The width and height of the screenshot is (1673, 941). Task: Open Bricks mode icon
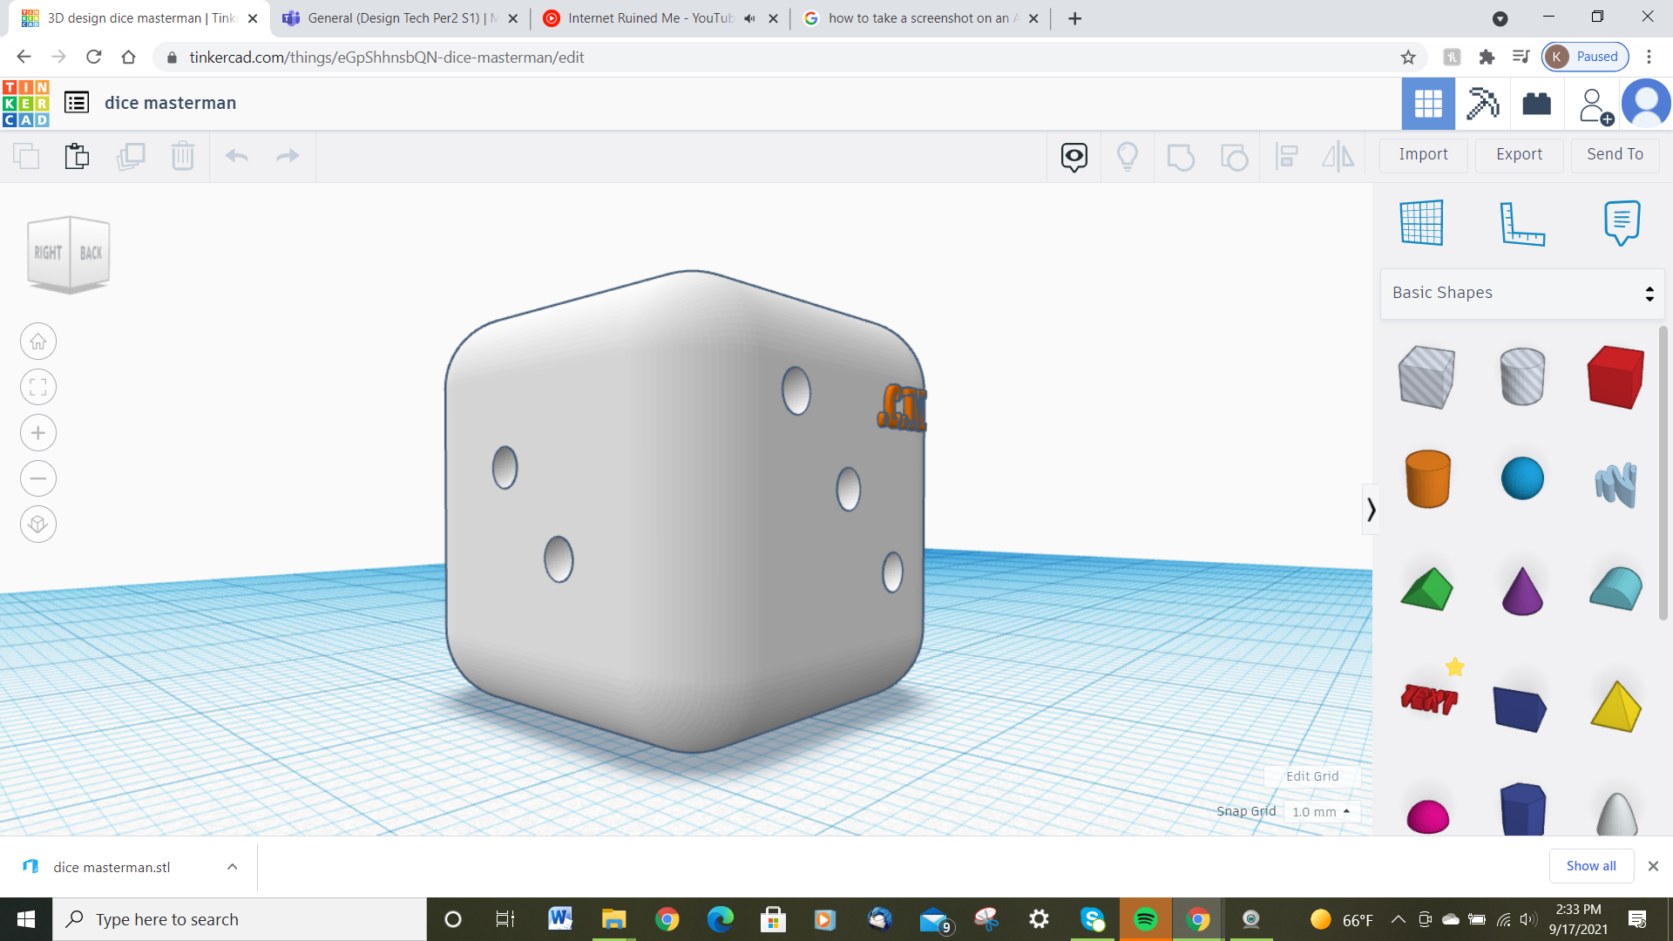point(1536,105)
